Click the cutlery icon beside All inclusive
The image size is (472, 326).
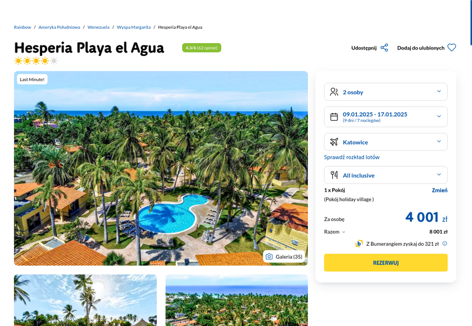tap(334, 175)
